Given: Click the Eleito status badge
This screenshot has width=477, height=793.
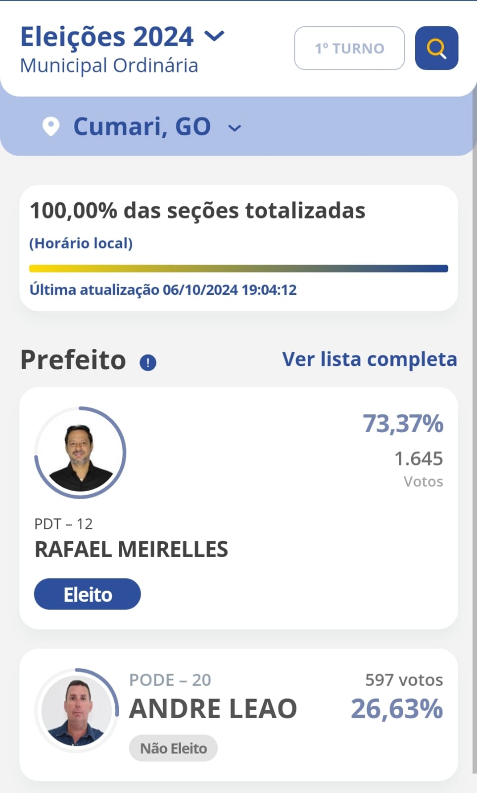Looking at the screenshot, I should [x=88, y=594].
